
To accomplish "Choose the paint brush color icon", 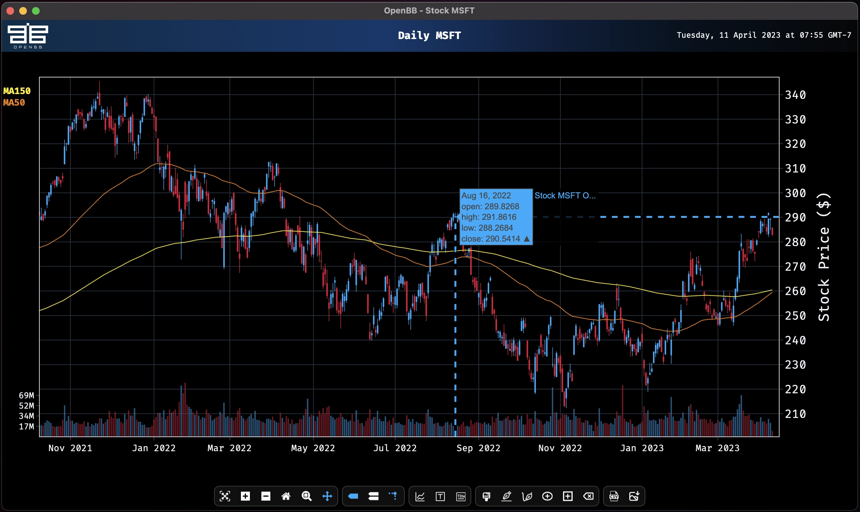I will click(486, 496).
